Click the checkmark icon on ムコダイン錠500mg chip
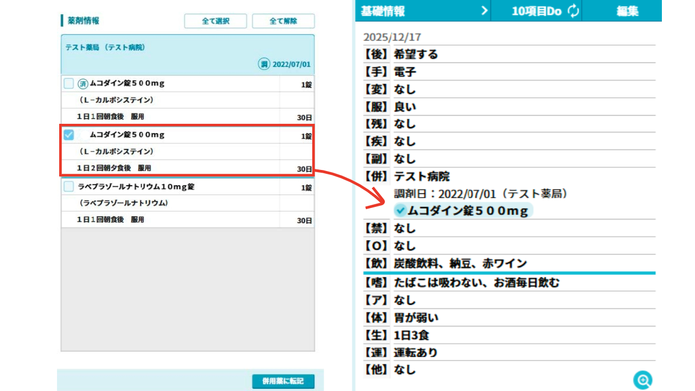The image size is (695, 391). click(x=401, y=210)
